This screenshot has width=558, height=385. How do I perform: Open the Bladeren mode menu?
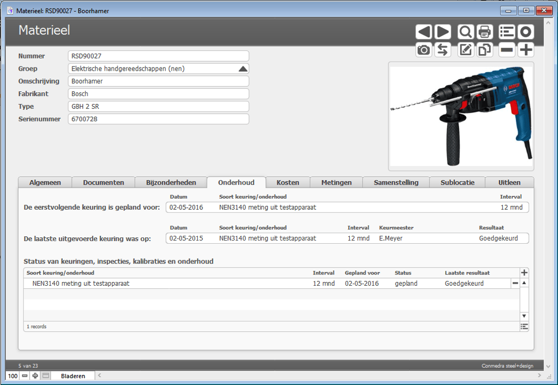pos(73,376)
